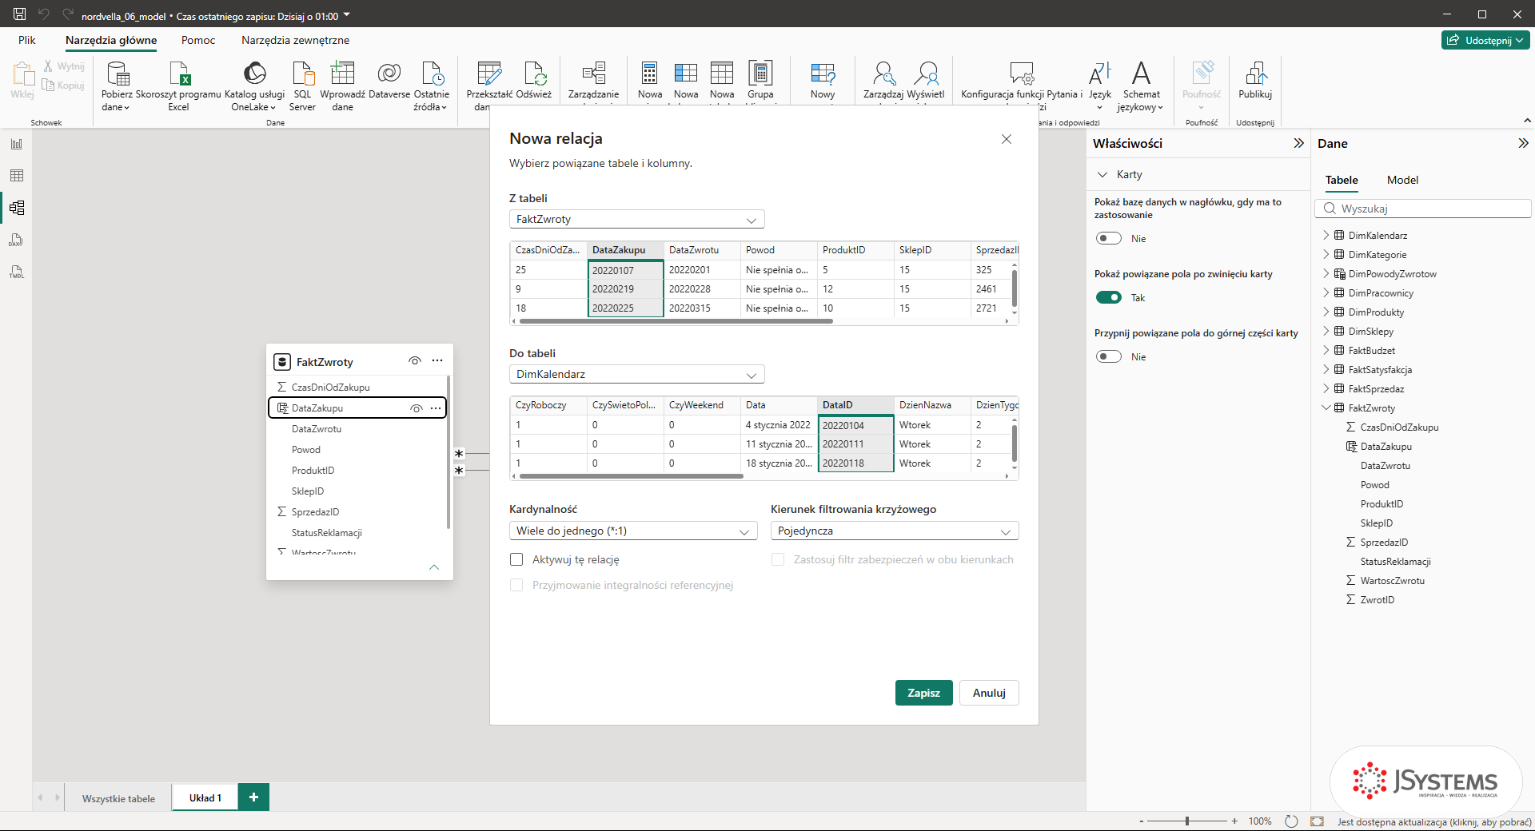
Task: Open DAX query view sidebar icon
Action: point(17,240)
